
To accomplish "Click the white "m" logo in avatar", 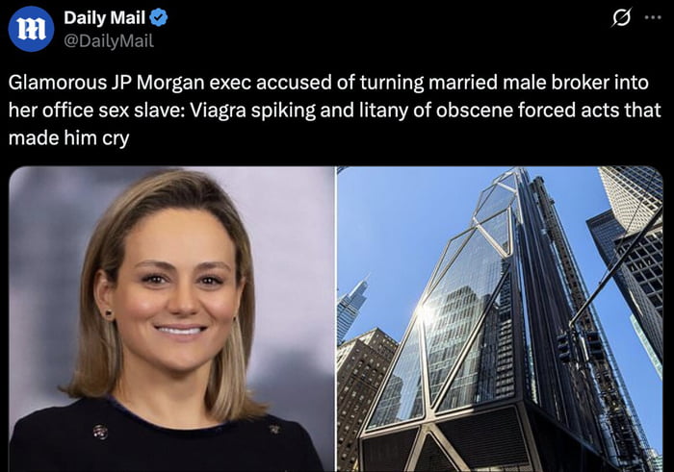I will tap(31, 29).
